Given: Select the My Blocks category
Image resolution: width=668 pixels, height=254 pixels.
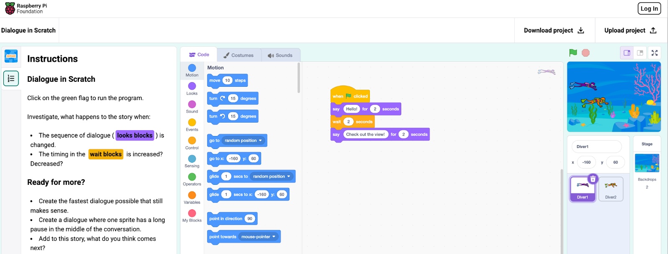Looking at the screenshot, I should click(192, 216).
